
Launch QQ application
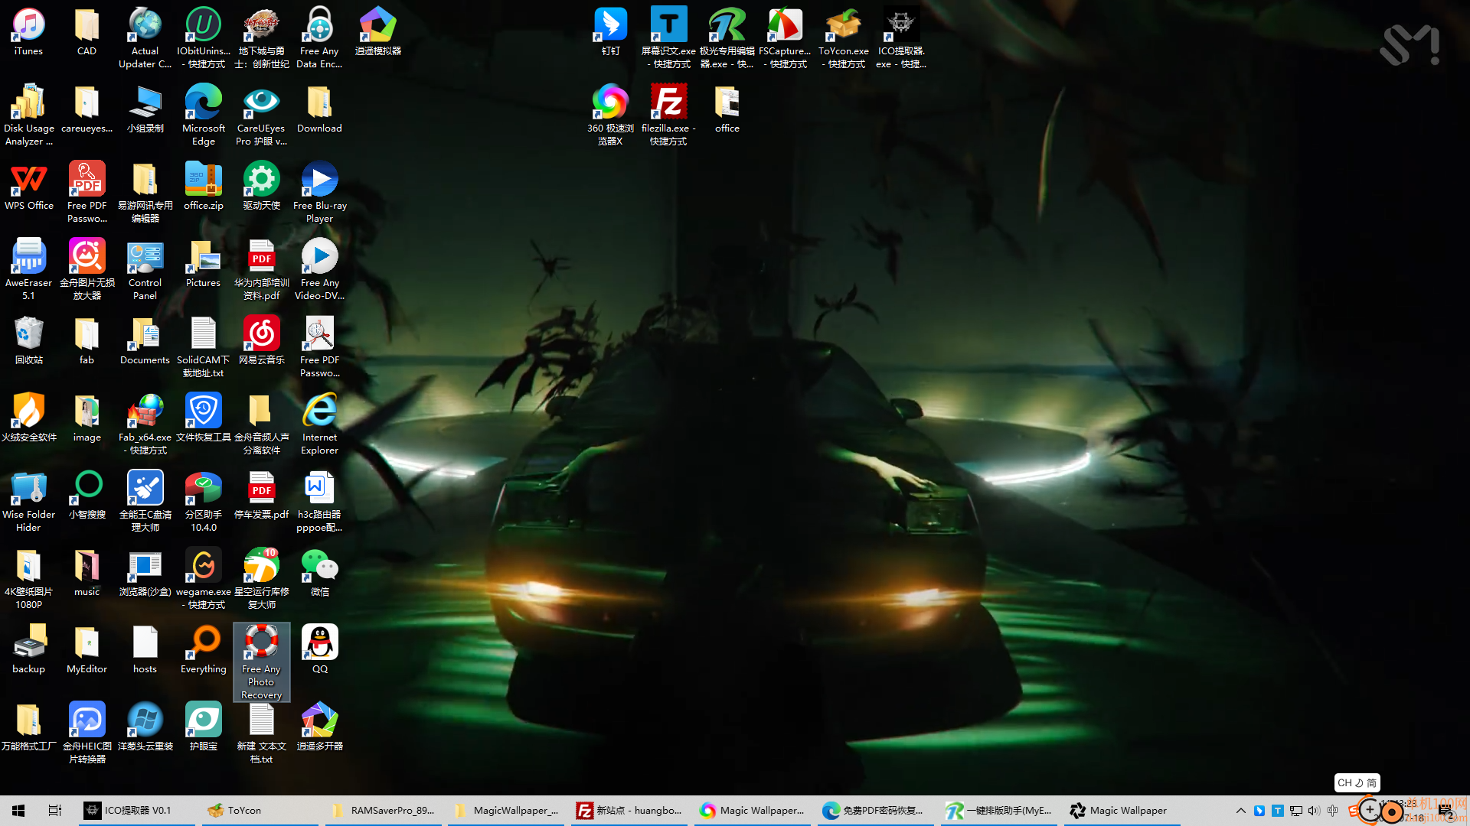click(319, 649)
